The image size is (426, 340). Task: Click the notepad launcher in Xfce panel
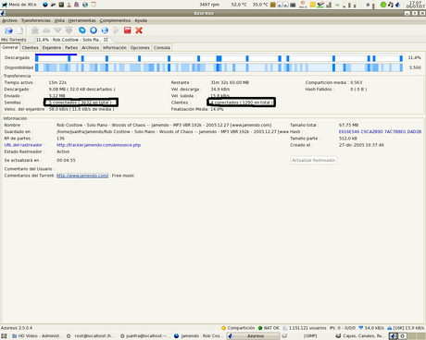pos(93,5)
